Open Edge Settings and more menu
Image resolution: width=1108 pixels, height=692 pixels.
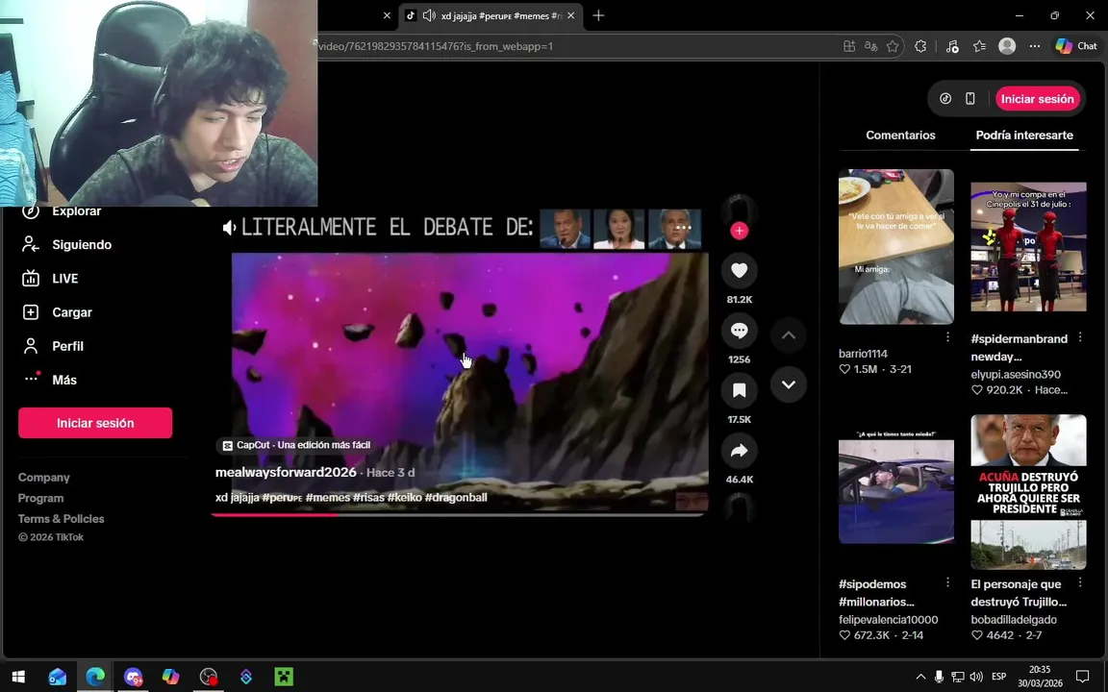click(x=1035, y=46)
